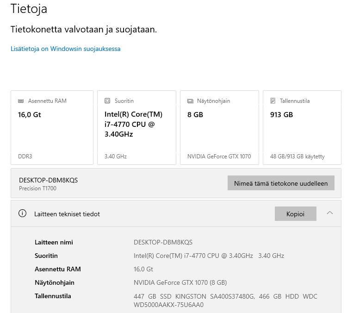Open Lisätietoja on Windowsin suojauksessa link
Viewport: 347px width, 313px height.
click(x=65, y=49)
